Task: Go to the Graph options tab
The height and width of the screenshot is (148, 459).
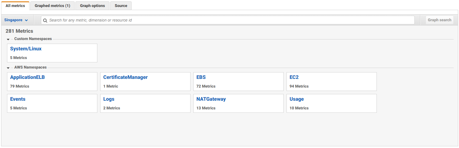Action: click(92, 6)
